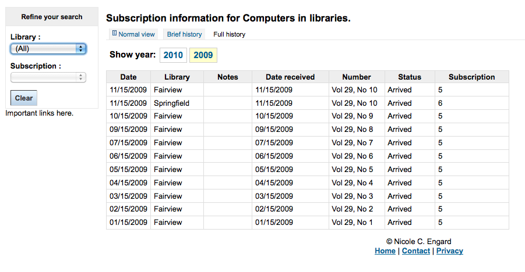The height and width of the screenshot is (272, 525).
Task: Click the Vol 29, No 1 cell
Action: coord(352,222)
